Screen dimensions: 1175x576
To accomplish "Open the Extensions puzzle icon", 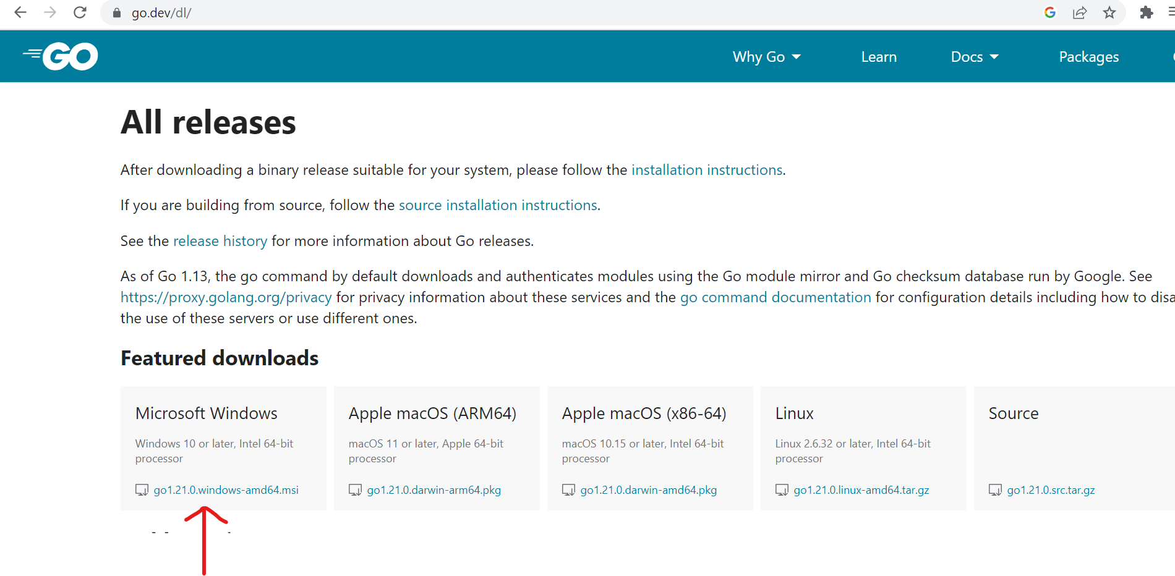I will (x=1146, y=12).
